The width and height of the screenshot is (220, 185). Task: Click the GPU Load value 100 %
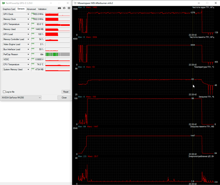pyautogui.click(x=37, y=34)
